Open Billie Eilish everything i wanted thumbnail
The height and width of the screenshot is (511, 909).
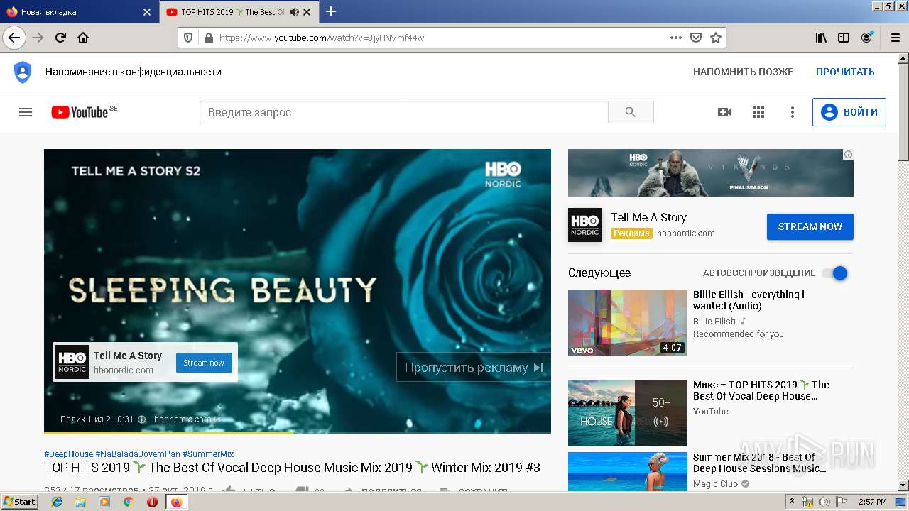tap(628, 322)
